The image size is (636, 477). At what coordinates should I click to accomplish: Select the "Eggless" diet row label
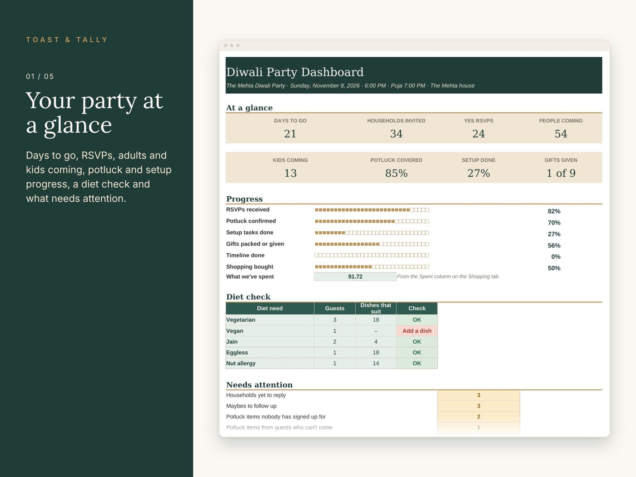click(237, 353)
